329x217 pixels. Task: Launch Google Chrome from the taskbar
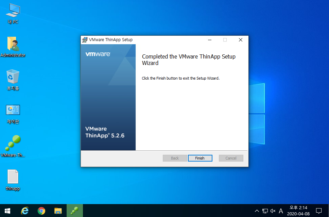[41, 211]
